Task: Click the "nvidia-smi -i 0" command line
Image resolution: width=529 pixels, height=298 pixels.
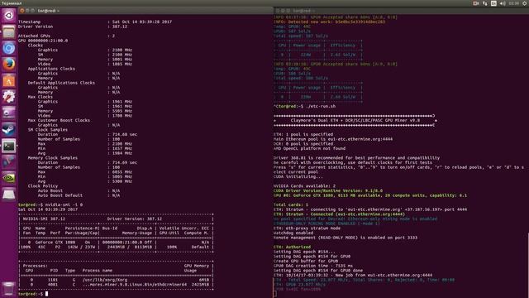Action: 50,204
